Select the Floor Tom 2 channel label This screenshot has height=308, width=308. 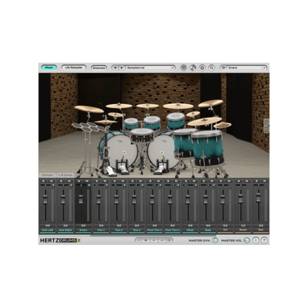point(172,230)
